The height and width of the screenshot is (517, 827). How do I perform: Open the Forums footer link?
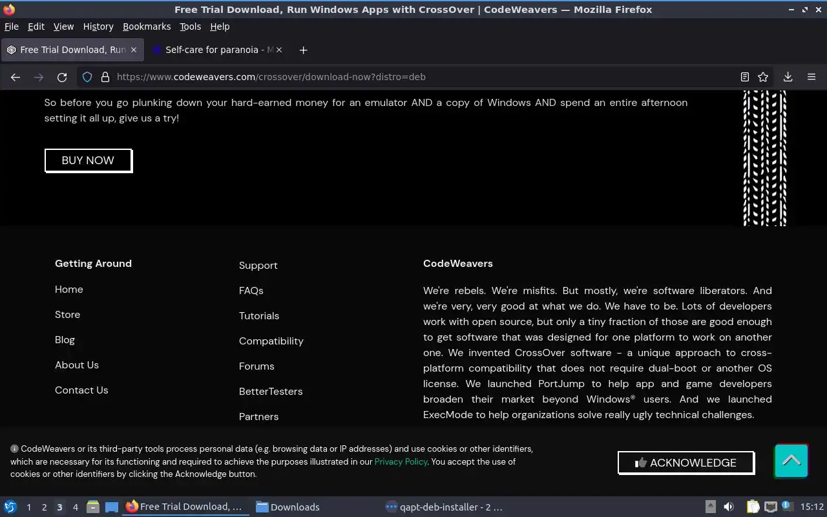pos(256,366)
